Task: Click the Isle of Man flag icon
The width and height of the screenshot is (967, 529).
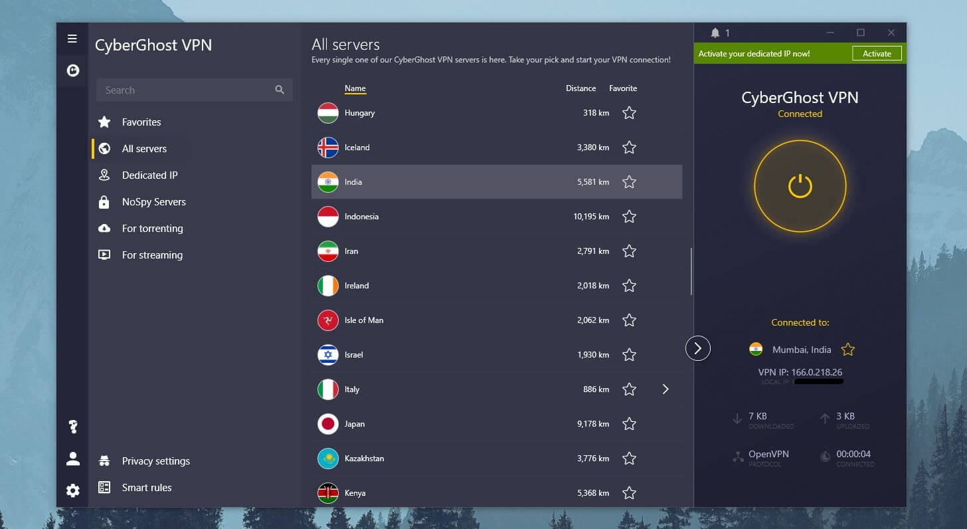Action: pyautogui.click(x=328, y=320)
